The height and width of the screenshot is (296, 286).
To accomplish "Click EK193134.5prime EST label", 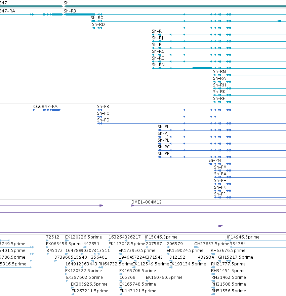I will pyautogui.click(x=188, y=264).
